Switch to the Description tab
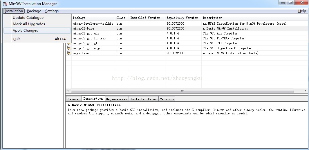Viewport: 309px width, 150px height. tap(93, 99)
